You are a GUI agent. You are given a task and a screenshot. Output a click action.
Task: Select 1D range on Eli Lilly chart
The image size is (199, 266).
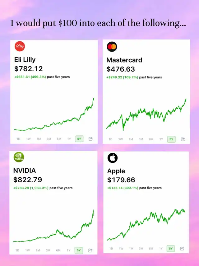click(x=18, y=139)
